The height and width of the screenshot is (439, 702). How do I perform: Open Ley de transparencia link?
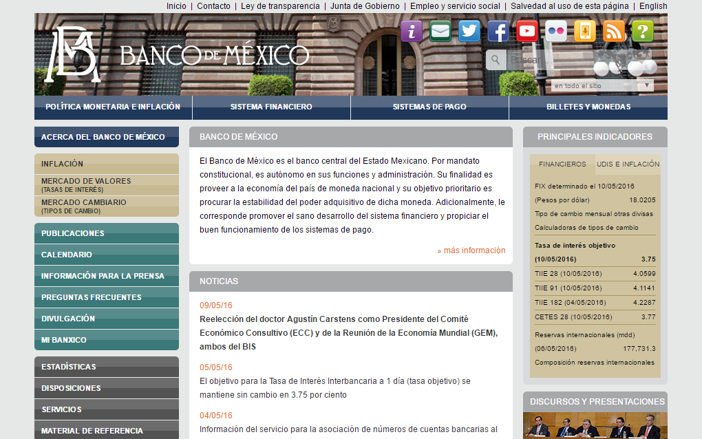point(280,6)
